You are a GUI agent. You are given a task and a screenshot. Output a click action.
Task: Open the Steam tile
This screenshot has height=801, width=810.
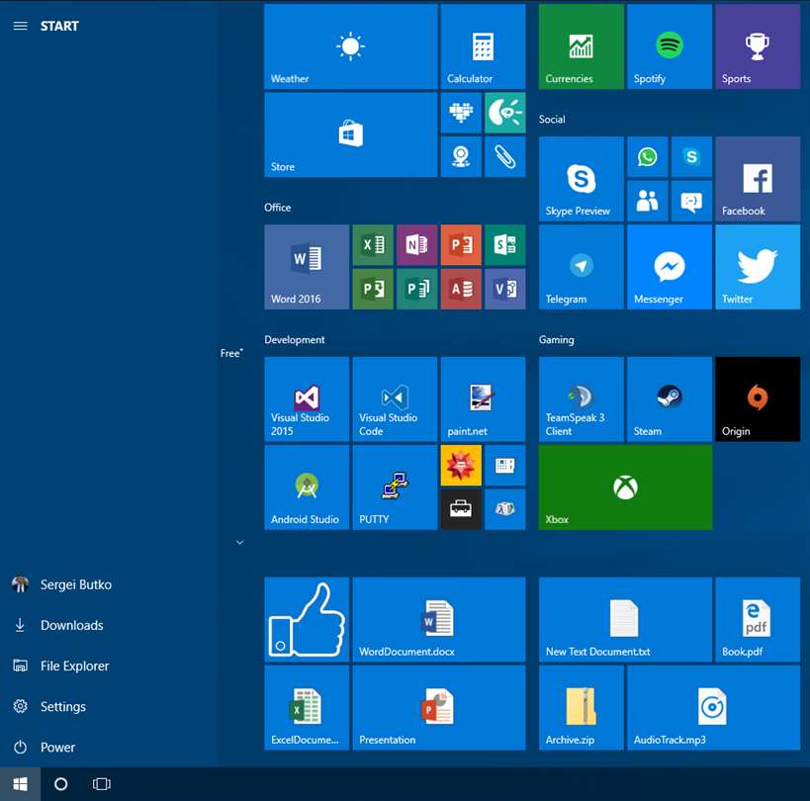pos(670,400)
